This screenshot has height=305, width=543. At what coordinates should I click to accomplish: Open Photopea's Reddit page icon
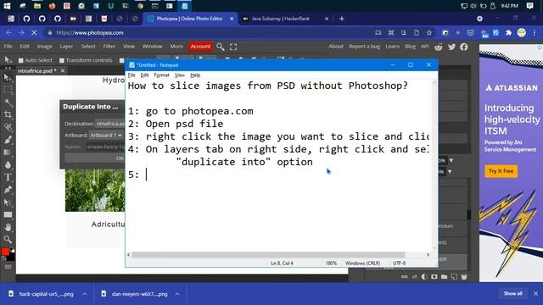tap(439, 47)
